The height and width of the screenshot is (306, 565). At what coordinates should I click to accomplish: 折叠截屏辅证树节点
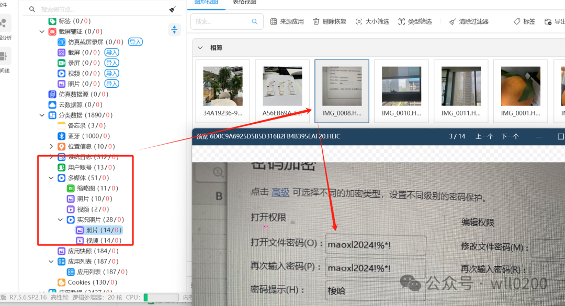pos(42,31)
